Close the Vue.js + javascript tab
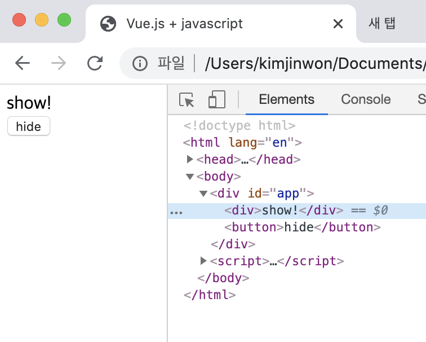The width and height of the screenshot is (426, 342). 338,24
